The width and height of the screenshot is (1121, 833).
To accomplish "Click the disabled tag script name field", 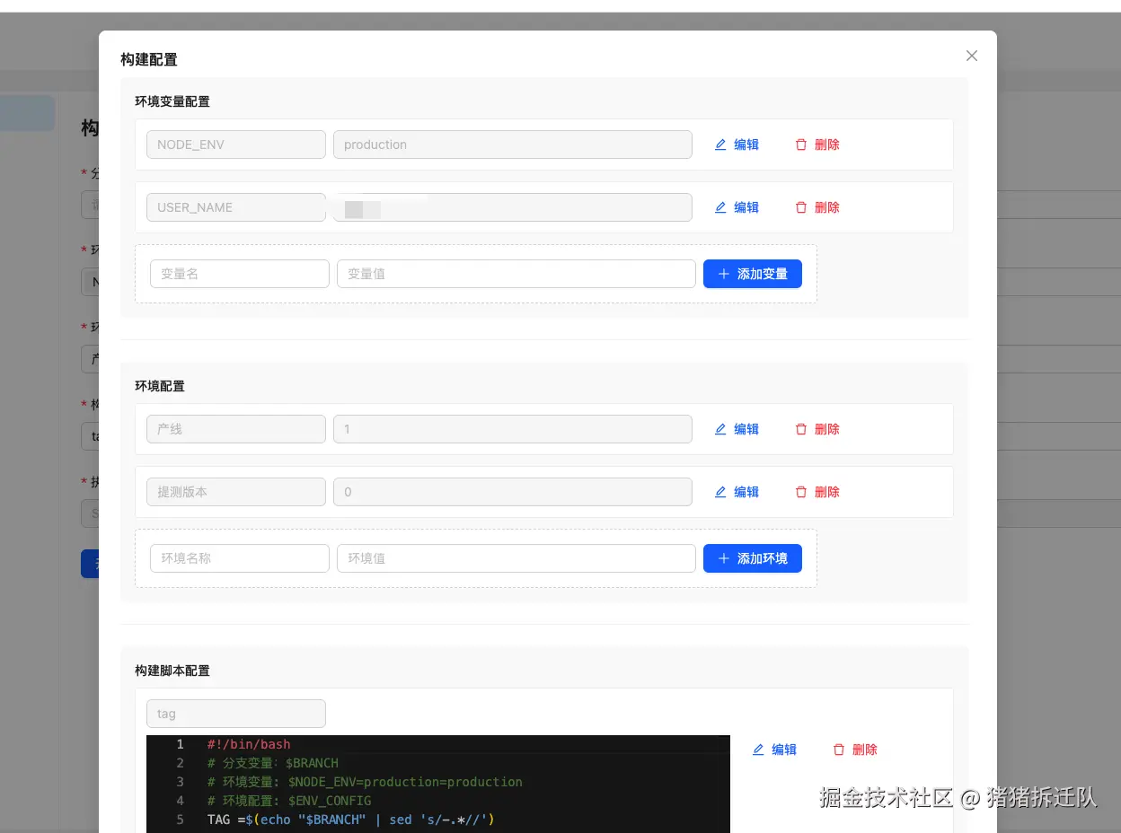I will coord(236,714).
